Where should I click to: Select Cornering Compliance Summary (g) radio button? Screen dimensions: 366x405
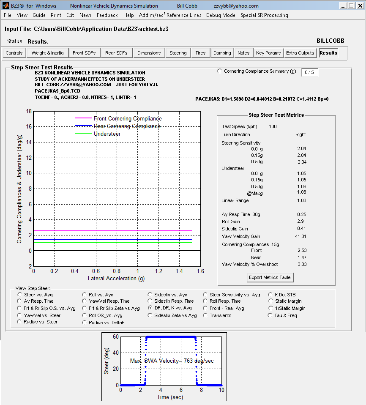pyautogui.click(x=220, y=71)
